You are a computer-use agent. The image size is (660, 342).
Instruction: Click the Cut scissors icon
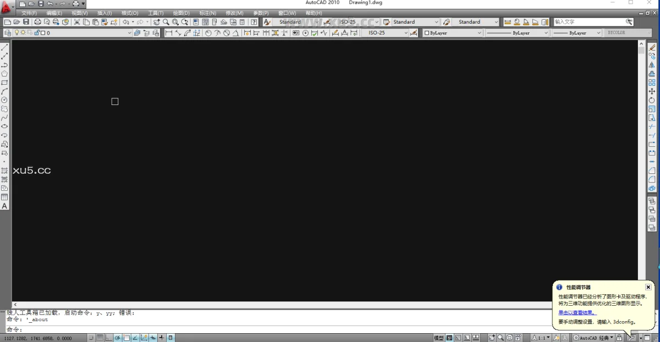point(77,22)
